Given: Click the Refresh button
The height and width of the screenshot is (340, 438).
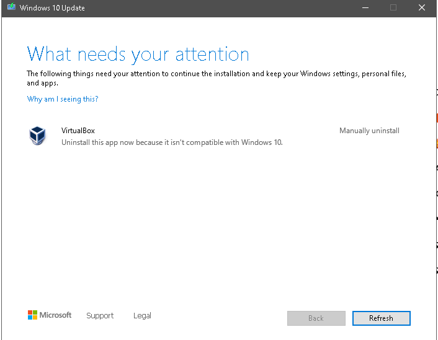Looking at the screenshot, I should (382, 318).
